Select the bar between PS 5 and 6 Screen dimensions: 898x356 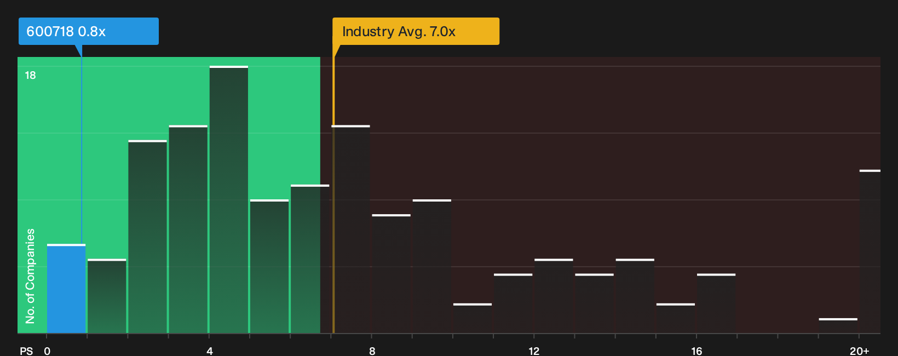(269, 266)
